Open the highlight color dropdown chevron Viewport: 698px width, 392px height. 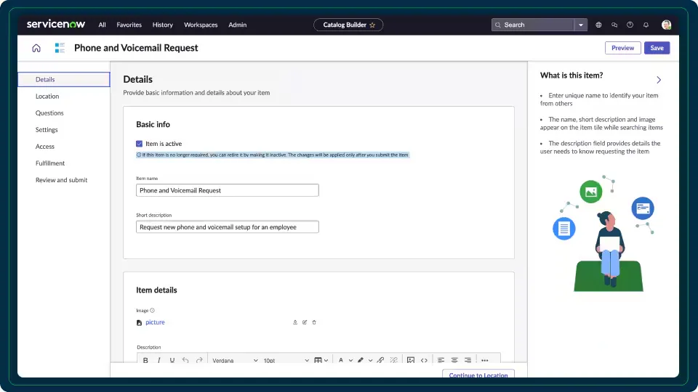pyautogui.click(x=370, y=360)
